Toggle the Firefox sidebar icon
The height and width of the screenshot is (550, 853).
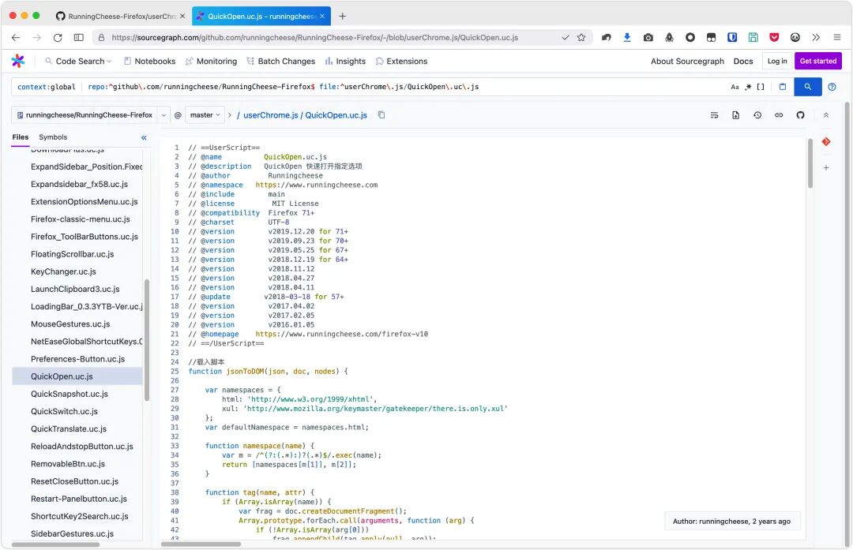tap(79, 38)
